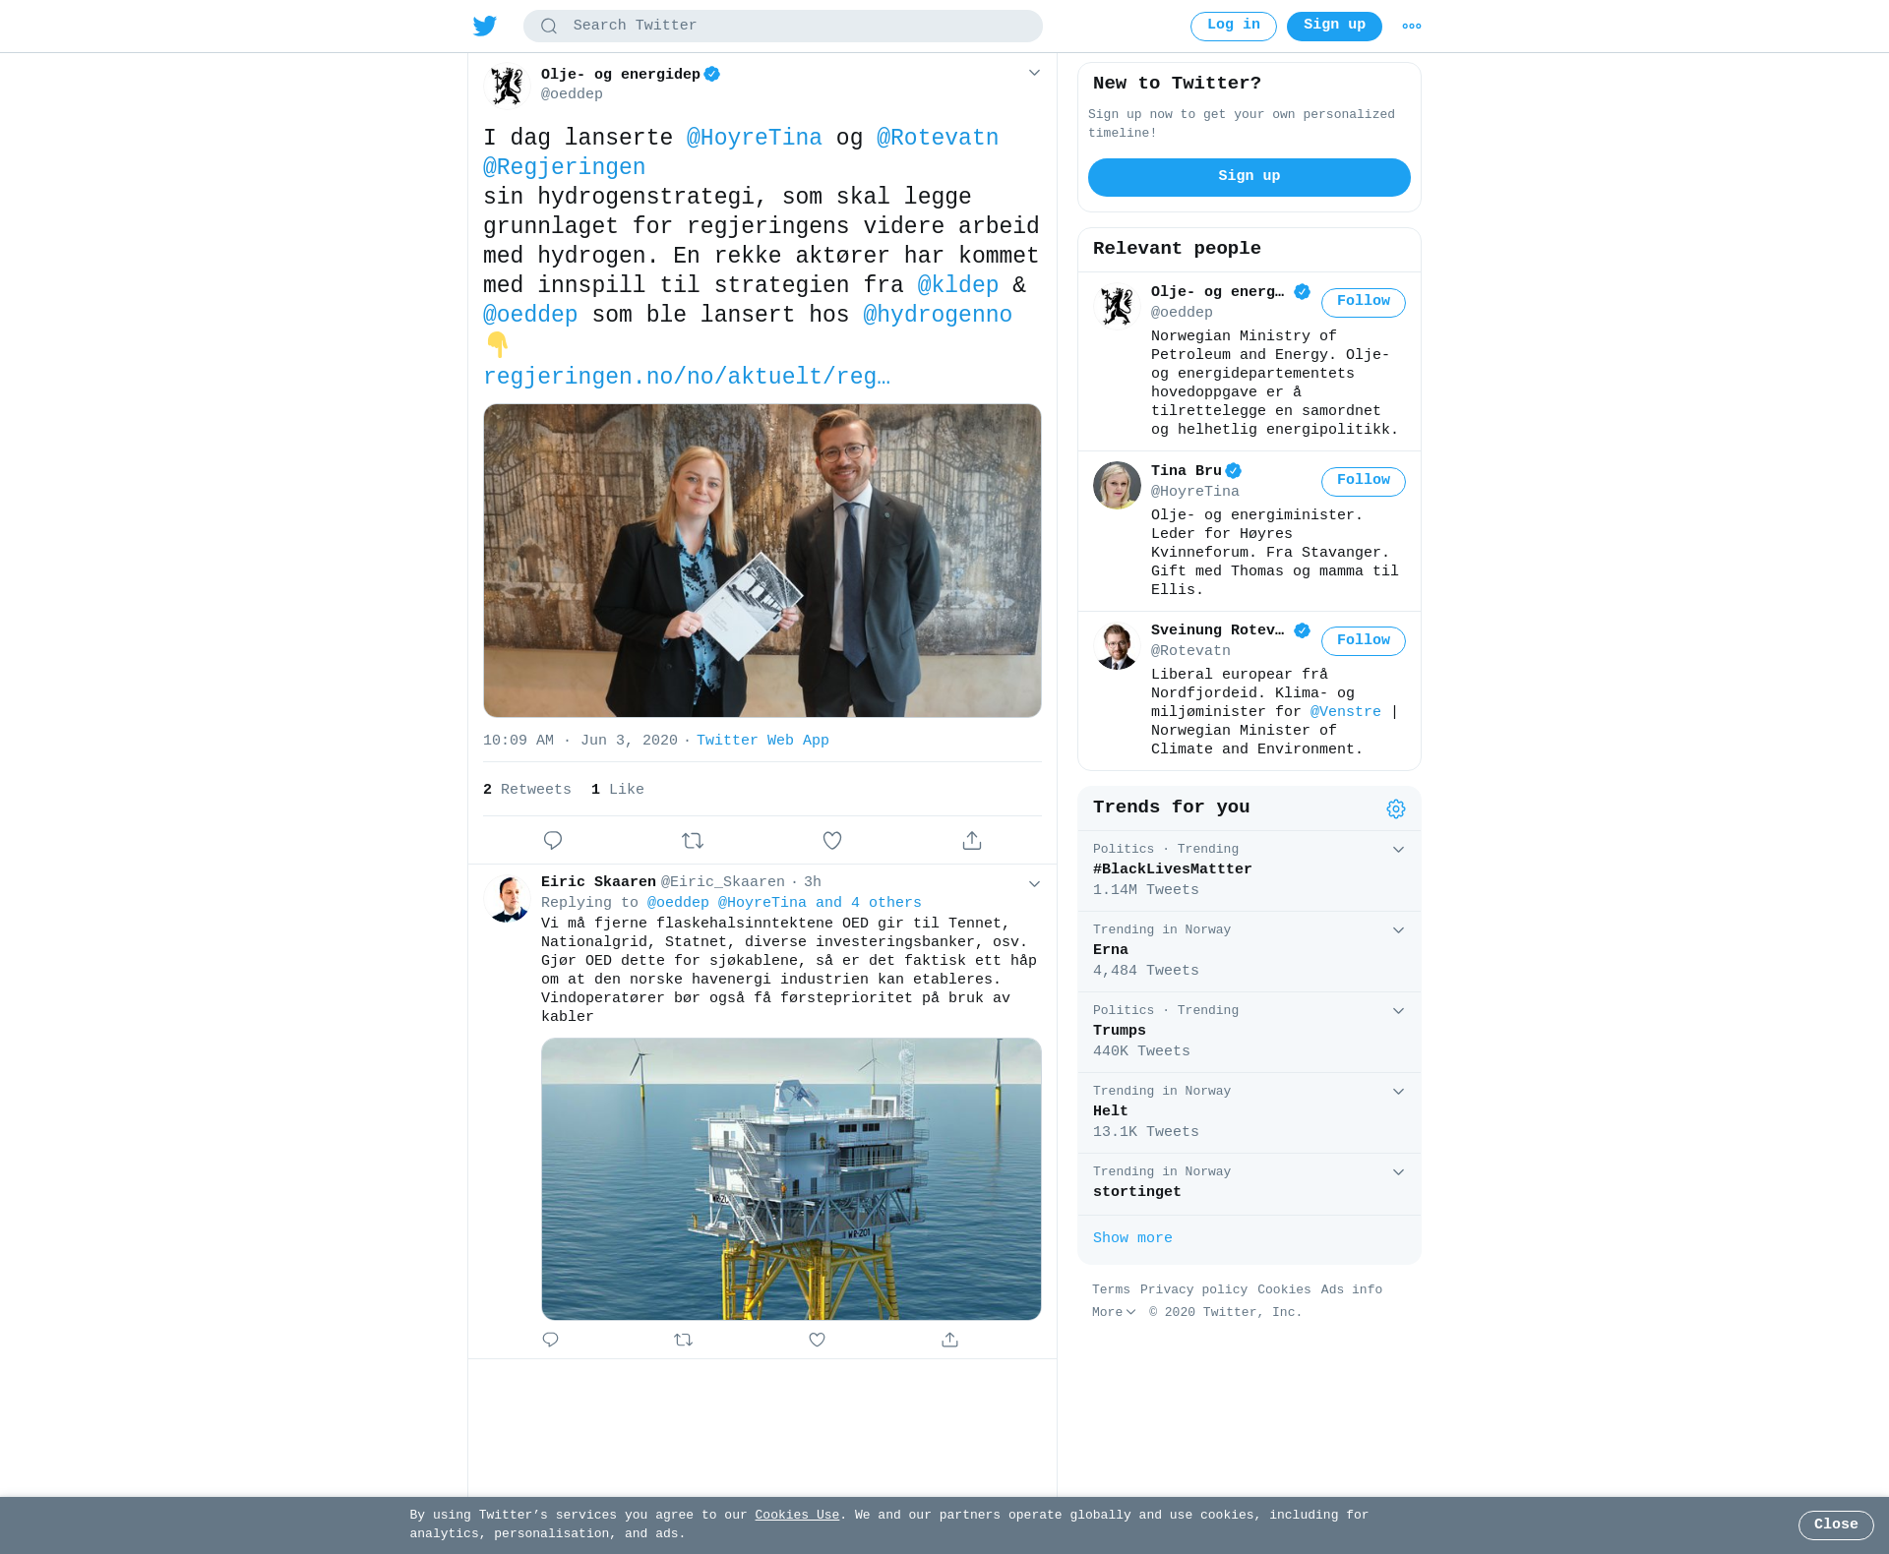This screenshot has height=1554, width=1889.
Task: Retweet Eiric Skaaren's reply
Action: point(684,1340)
